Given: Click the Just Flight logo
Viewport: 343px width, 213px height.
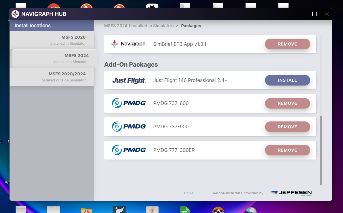Looking at the screenshot, I should point(129,80).
